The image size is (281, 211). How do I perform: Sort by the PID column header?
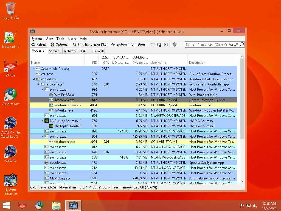91,60
